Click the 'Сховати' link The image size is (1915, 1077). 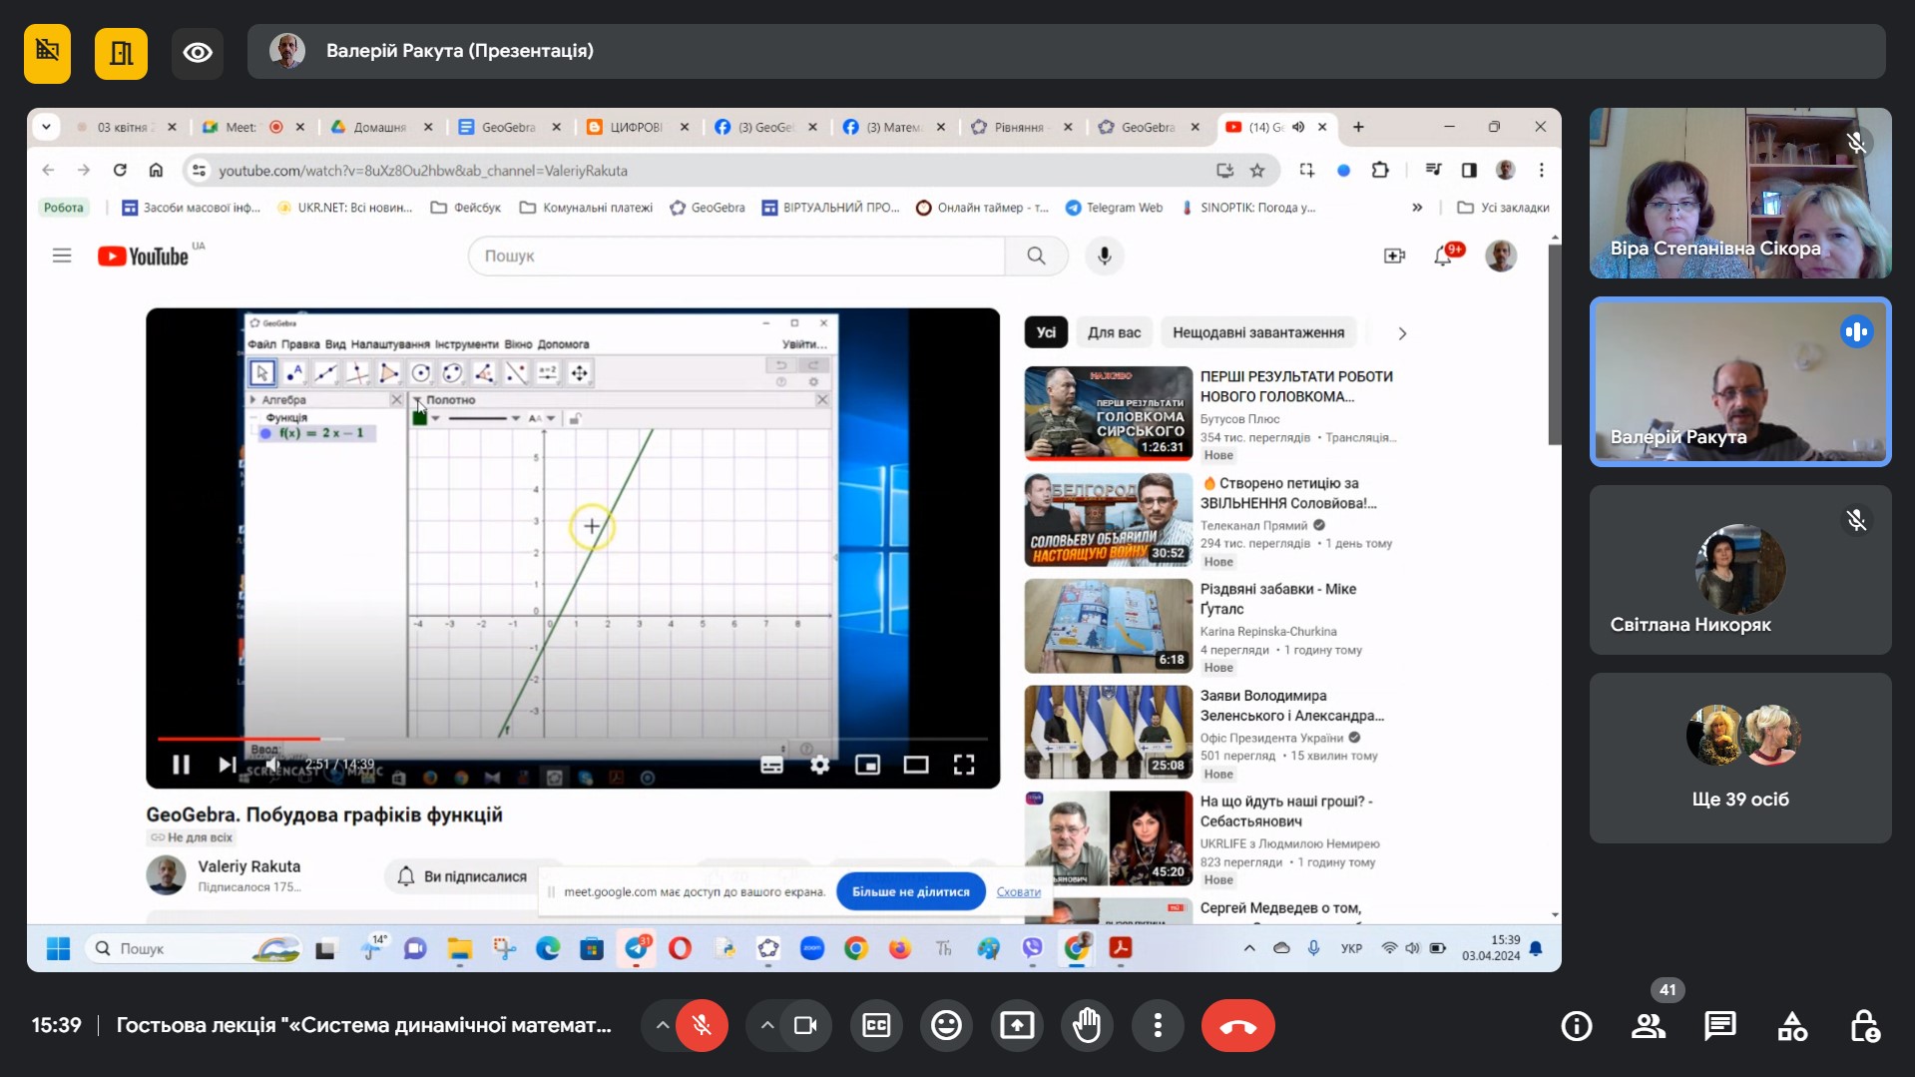[x=1018, y=892]
